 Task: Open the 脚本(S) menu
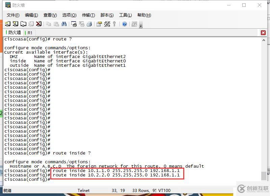pos(107,15)
